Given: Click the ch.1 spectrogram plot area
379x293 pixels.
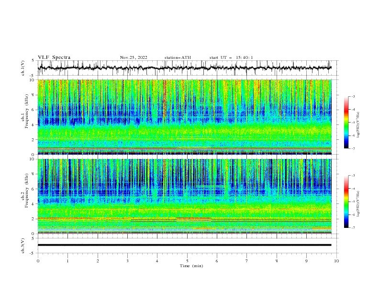Looking at the screenshot, I should [184, 117].
